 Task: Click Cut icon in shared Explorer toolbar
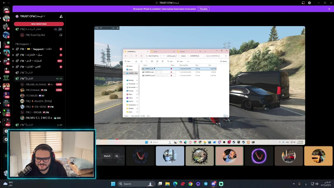pos(136,61)
